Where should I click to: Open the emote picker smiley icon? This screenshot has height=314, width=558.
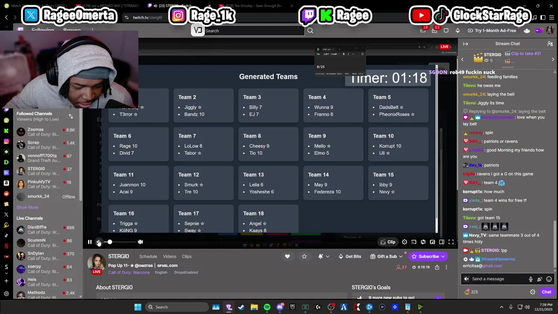coord(549,279)
